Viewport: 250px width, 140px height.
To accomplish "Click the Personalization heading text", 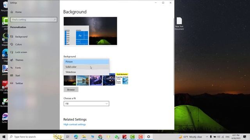I will tap(18, 27).
